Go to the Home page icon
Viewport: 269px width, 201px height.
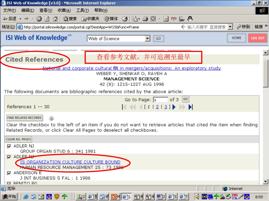[55, 19]
